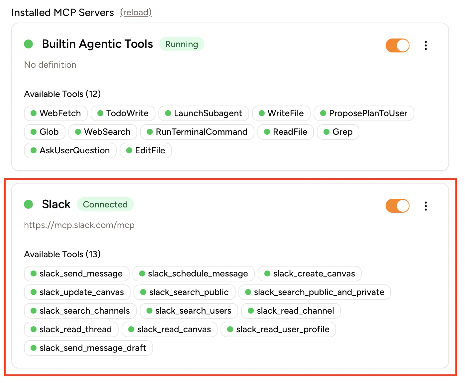Click the https://mcp.slack.com/mcp URL text

[79, 225]
